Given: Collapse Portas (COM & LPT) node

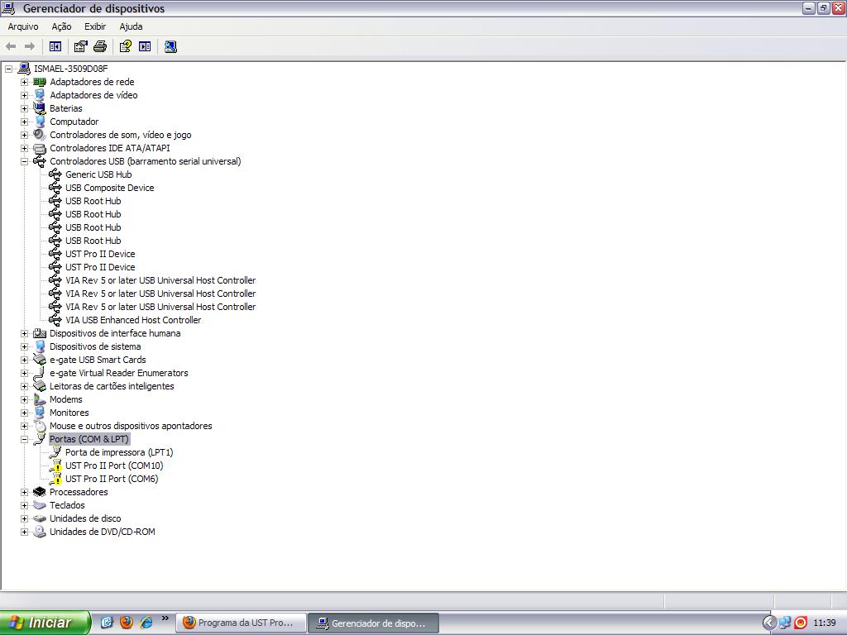Looking at the screenshot, I should tap(24, 440).
